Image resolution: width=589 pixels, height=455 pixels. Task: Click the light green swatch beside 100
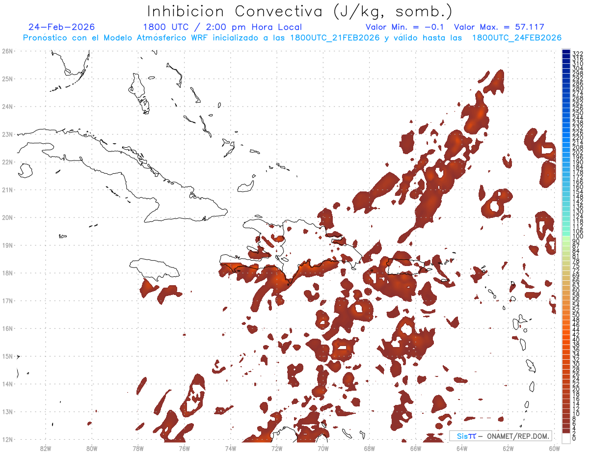coord(566,239)
